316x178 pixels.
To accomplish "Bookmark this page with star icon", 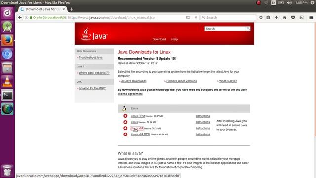I will [x=261, y=18].
